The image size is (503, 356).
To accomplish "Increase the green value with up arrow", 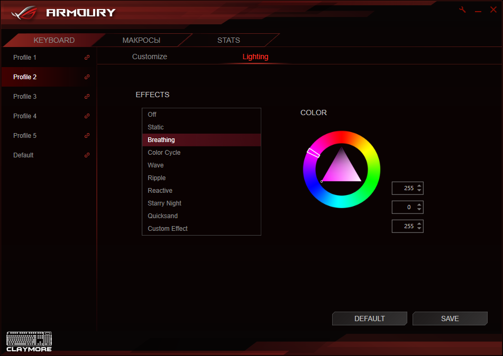I will pos(419,205).
